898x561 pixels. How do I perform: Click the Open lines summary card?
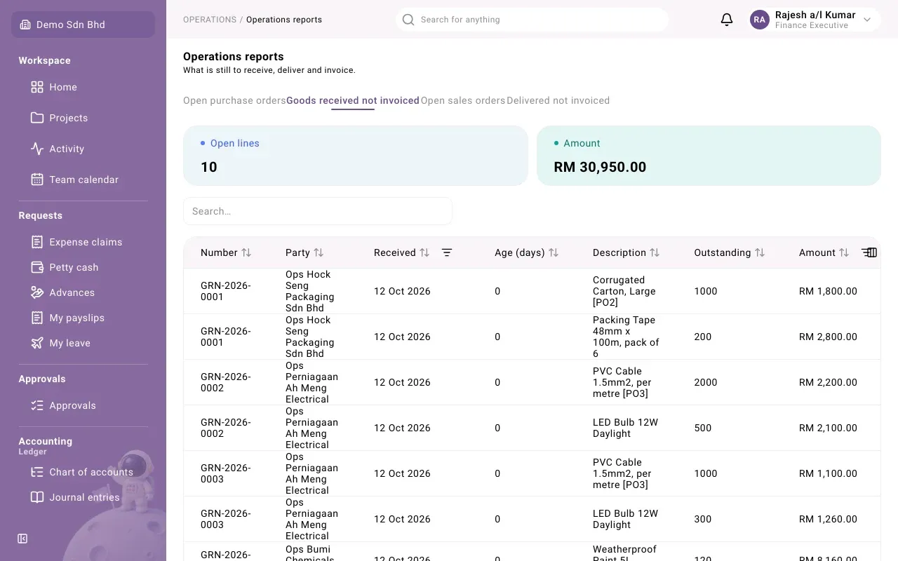[x=356, y=156]
